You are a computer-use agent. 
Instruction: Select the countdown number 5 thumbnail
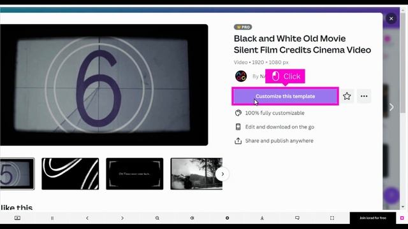coord(17,174)
